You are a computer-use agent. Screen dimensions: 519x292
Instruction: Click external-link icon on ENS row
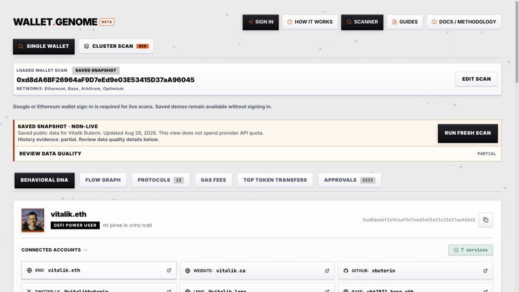point(169,270)
